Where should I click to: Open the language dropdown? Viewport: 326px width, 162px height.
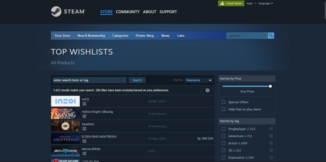pyautogui.click(x=266, y=3)
